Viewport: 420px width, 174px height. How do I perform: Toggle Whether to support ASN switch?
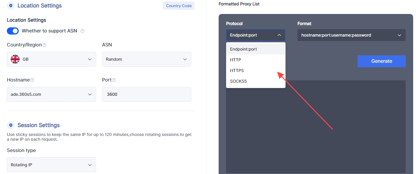pos(13,31)
